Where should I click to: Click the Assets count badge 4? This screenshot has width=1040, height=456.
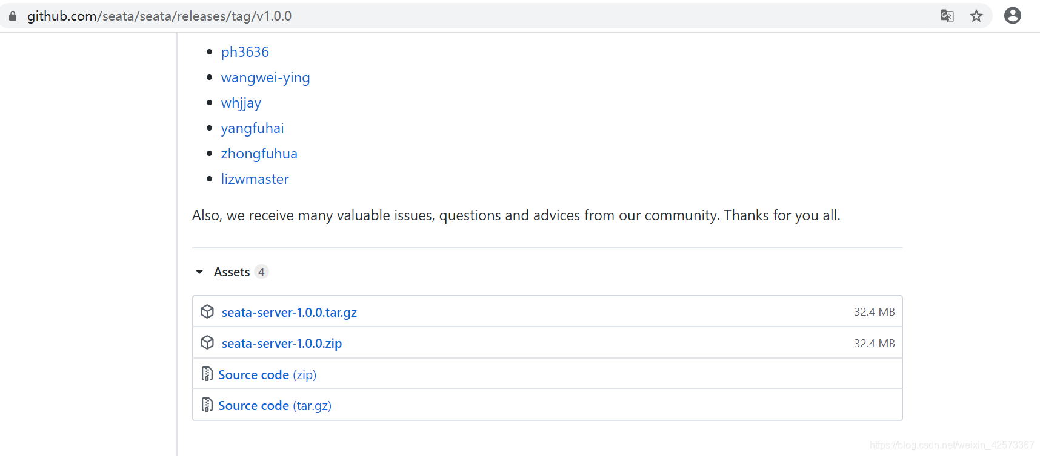[261, 272]
